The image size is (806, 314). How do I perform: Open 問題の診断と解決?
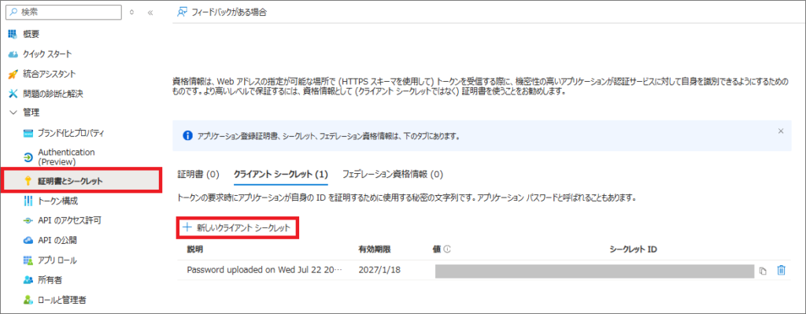click(x=53, y=94)
